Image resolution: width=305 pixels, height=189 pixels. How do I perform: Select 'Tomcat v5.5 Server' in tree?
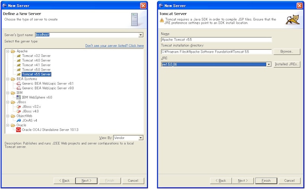click(36, 74)
